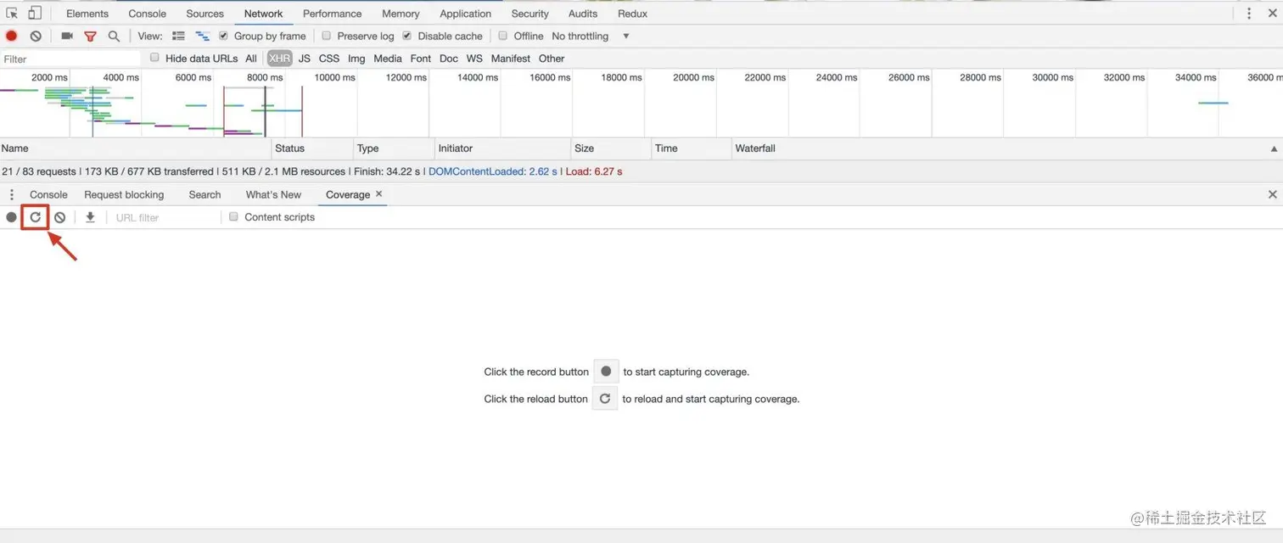
Task: Filter requests by CSS
Action: (329, 59)
